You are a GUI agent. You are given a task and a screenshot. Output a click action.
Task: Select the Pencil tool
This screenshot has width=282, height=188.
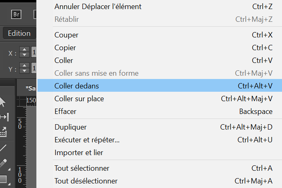pos(3,163)
